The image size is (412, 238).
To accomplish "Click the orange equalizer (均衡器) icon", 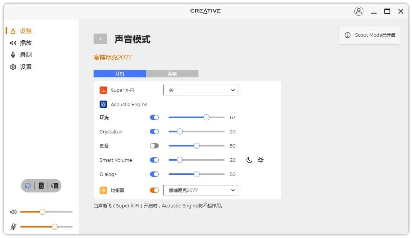I will click(103, 190).
